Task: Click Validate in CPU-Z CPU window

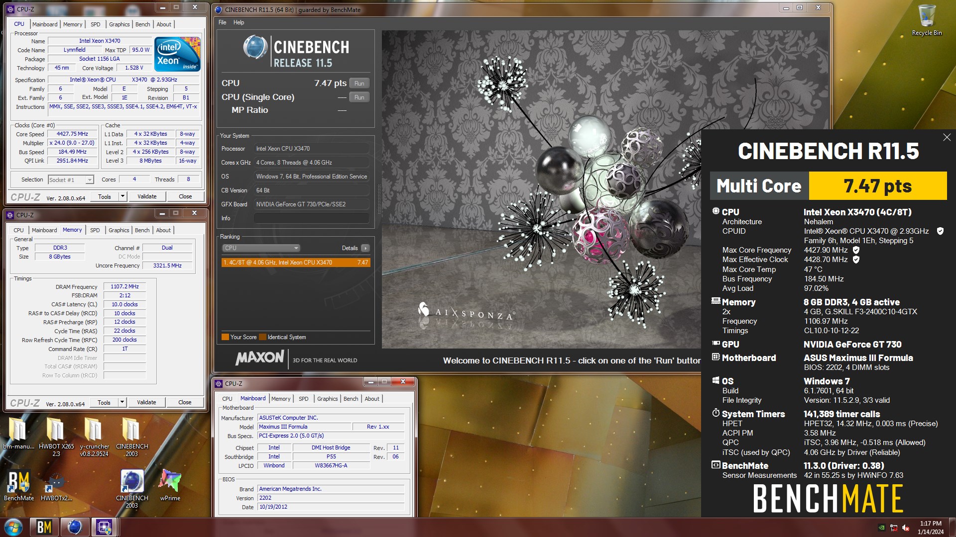Action: click(x=147, y=196)
